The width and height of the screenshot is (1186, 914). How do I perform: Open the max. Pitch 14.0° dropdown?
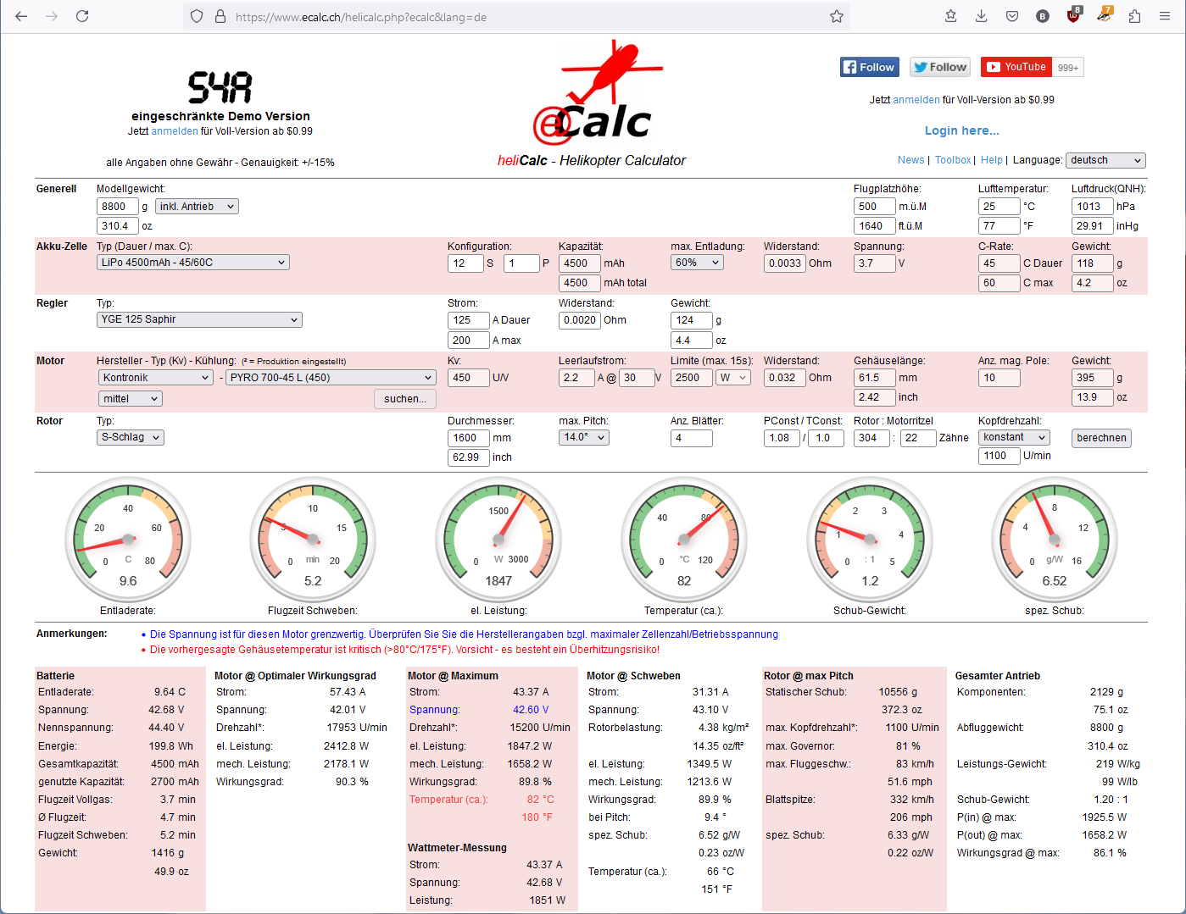(583, 438)
